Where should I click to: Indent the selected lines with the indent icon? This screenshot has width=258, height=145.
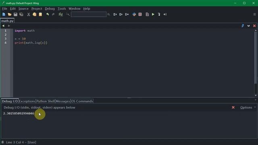click(x=115, y=14)
